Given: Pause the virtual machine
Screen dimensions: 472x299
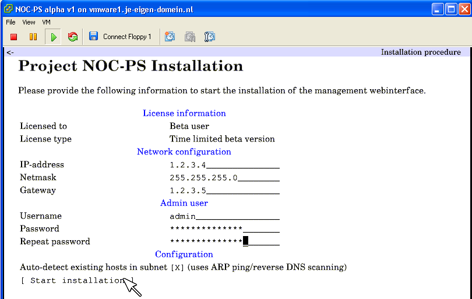Looking at the screenshot, I should point(33,37).
